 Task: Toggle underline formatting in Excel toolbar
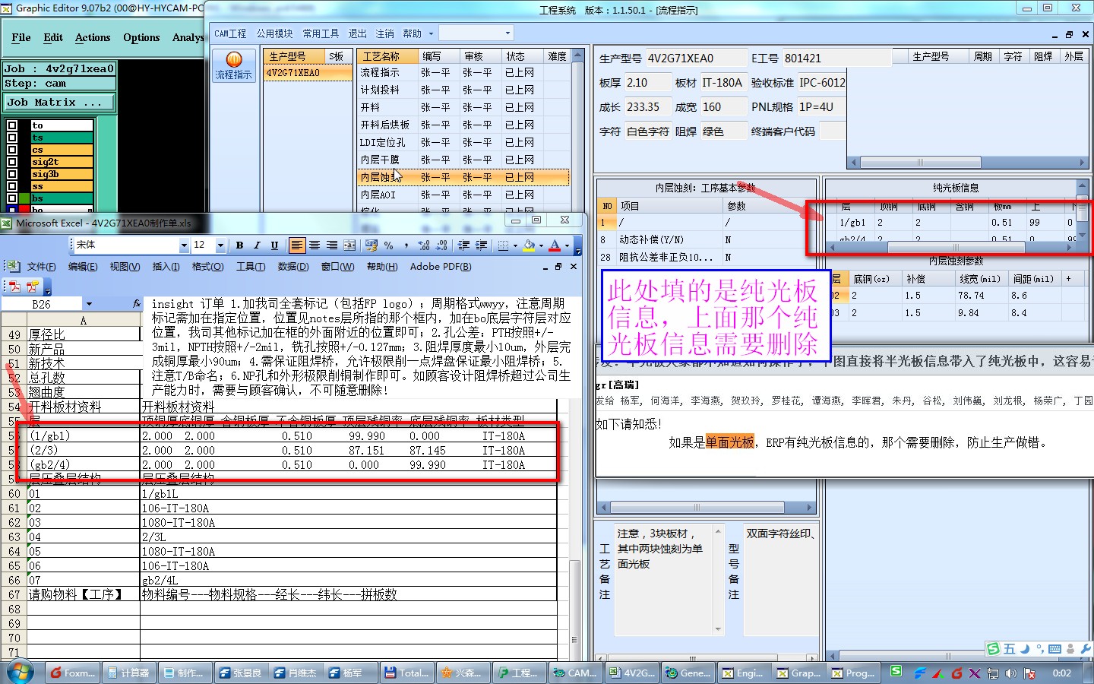pos(274,245)
